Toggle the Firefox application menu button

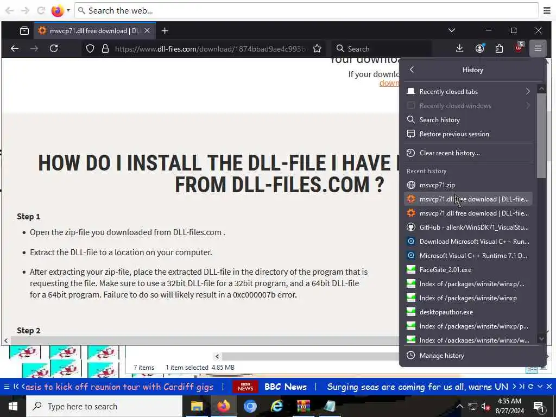tap(538, 48)
